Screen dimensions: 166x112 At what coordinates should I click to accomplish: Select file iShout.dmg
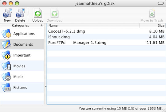tap(59, 37)
